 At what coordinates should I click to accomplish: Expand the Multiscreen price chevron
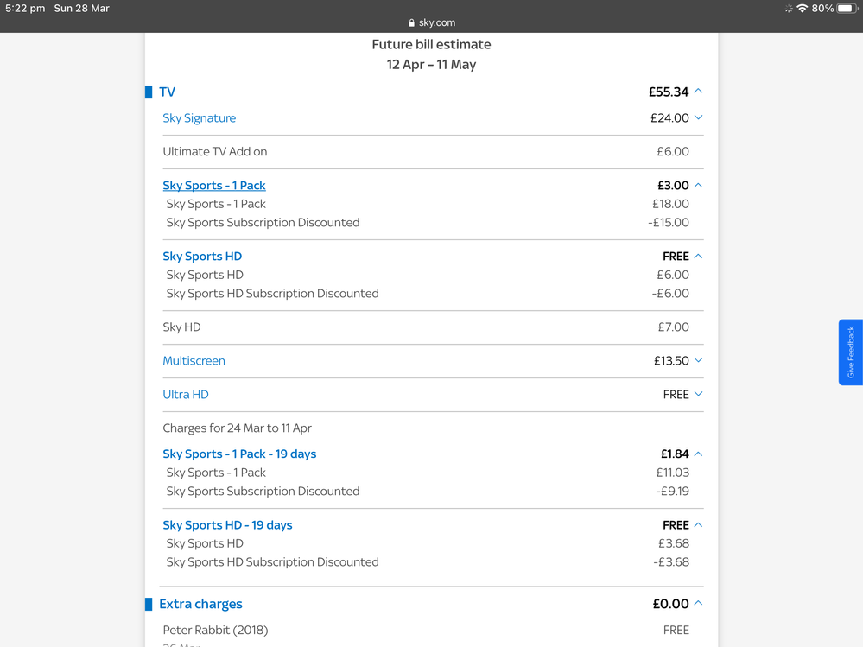(x=698, y=361)
